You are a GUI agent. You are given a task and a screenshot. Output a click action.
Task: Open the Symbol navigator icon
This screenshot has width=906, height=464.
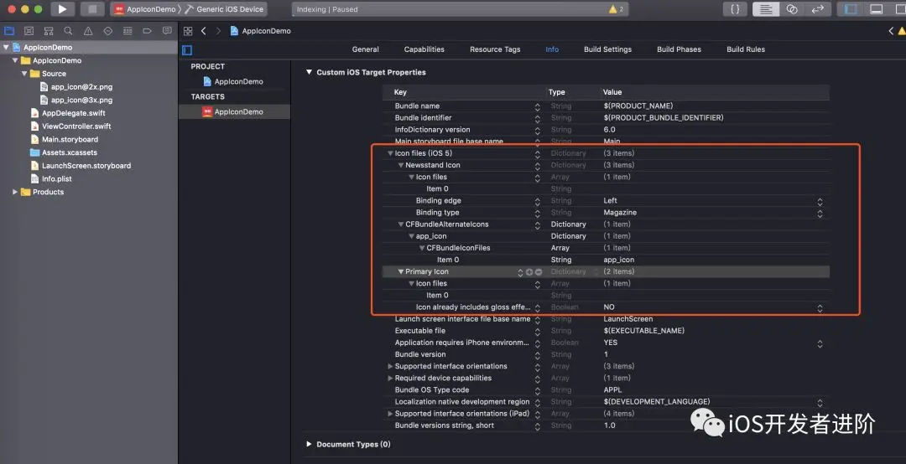(49, 31)
